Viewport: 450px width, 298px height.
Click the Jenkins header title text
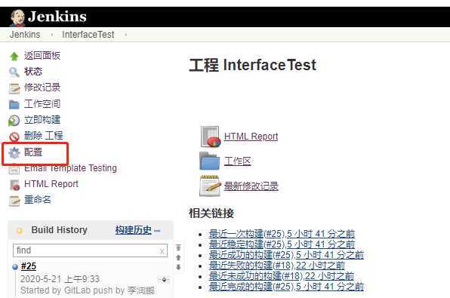tap(57, 17)
